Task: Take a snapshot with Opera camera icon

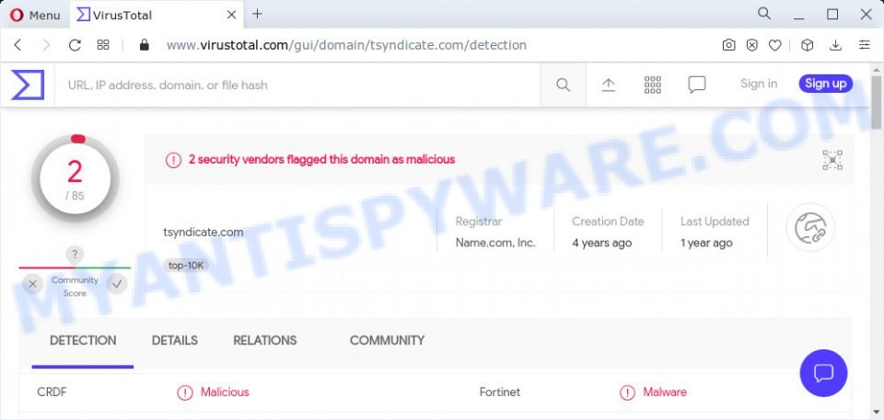Action: (729, 45)
